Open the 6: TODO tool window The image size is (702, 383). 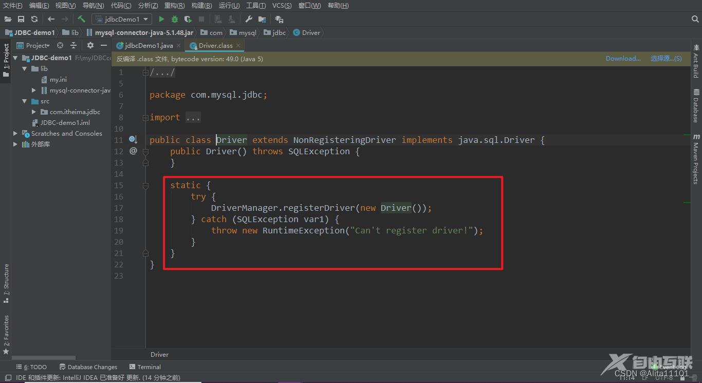tap(31, 367)
